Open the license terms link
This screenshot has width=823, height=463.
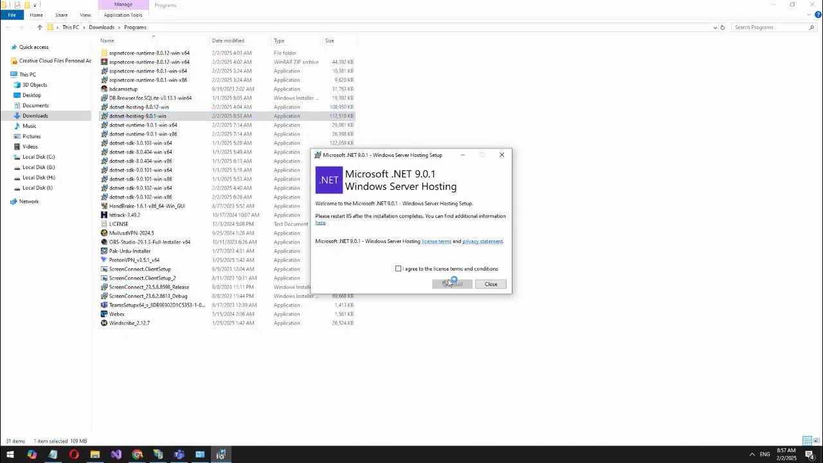pos(436,241)
